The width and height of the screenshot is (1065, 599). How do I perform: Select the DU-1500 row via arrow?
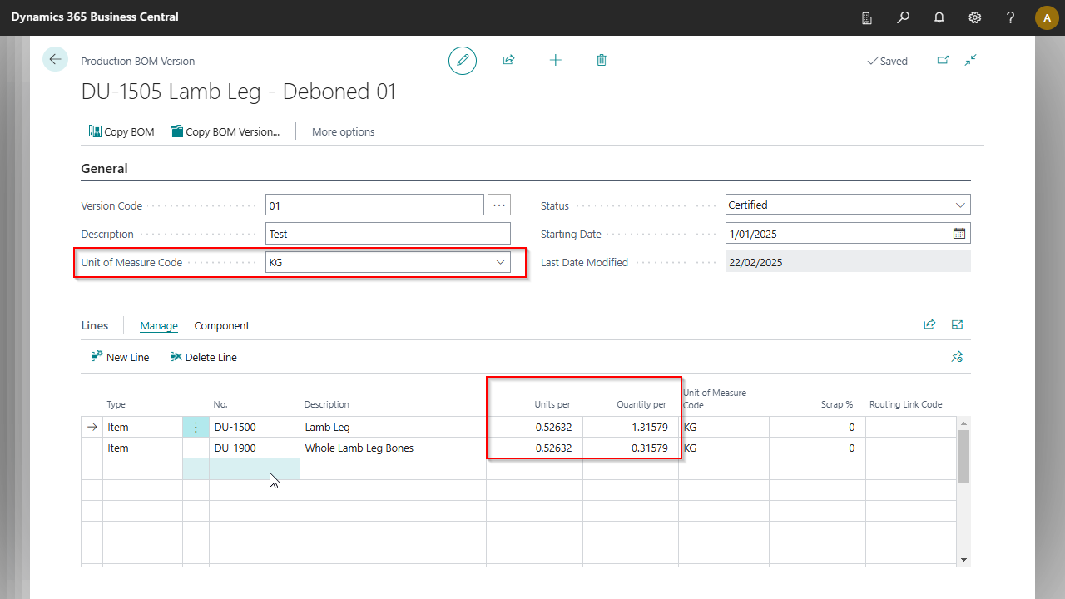pos(92,427)
